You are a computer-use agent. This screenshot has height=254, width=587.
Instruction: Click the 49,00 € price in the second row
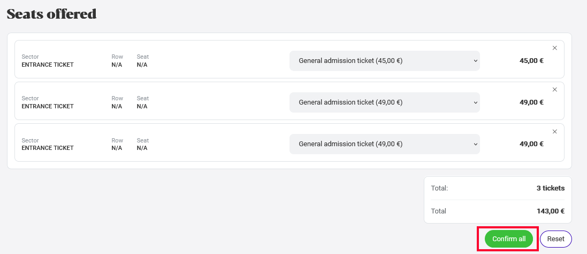[x=531, y=102]
